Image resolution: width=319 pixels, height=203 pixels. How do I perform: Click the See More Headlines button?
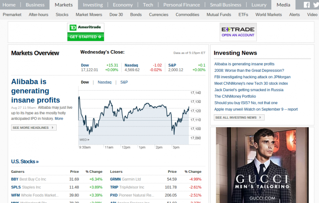34,128
